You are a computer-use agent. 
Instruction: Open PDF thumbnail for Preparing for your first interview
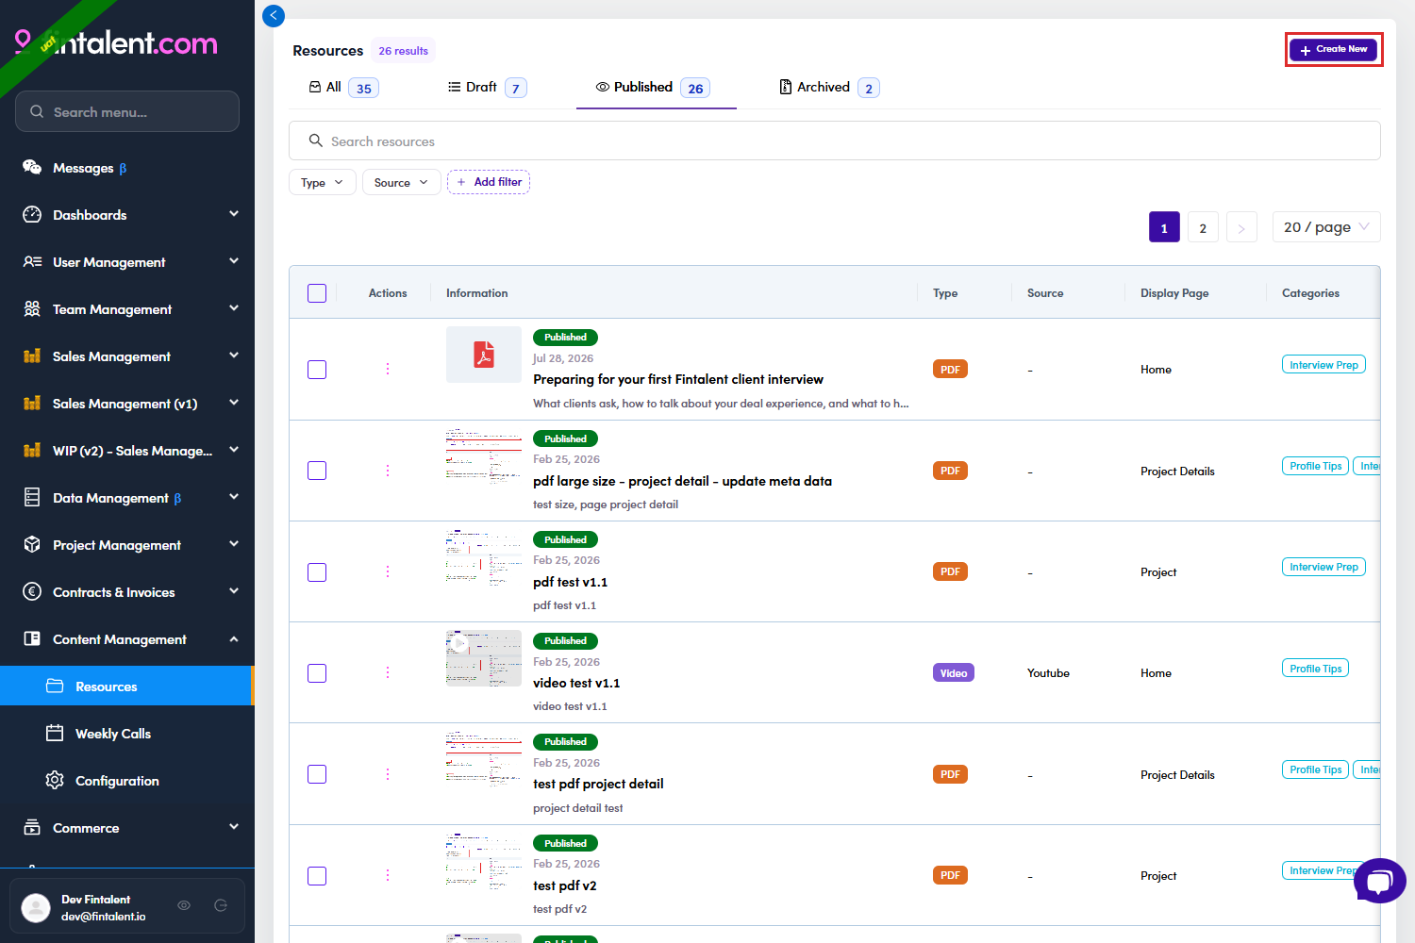(484, 355)
